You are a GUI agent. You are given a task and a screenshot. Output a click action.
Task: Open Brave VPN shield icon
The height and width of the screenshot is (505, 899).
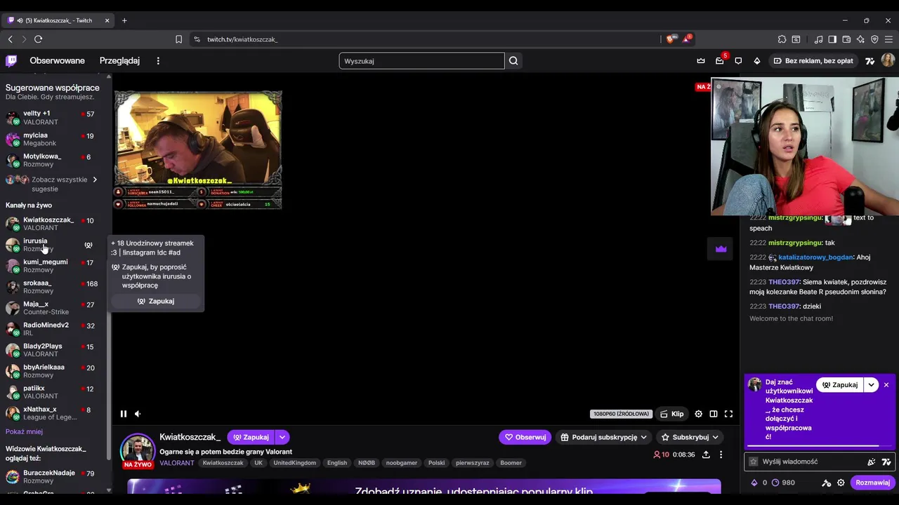[x=874, y=39]
